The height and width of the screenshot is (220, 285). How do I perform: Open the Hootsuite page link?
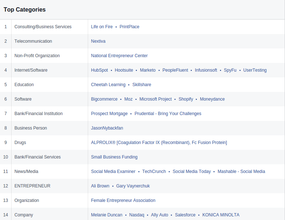click(x=124, y=70)
